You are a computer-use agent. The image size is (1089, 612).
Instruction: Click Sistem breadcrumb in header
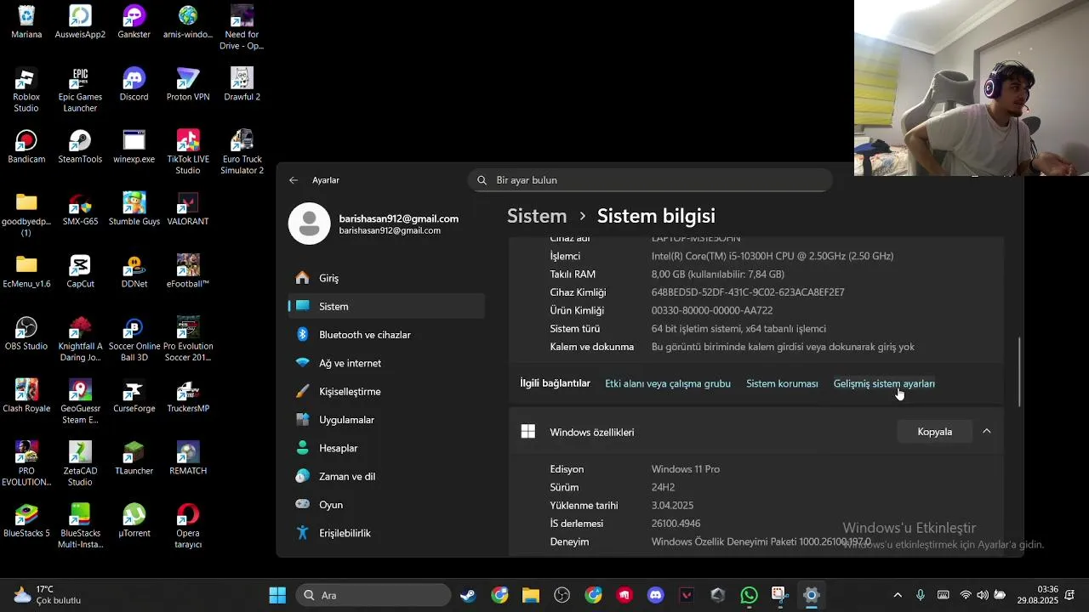(537, 216)
